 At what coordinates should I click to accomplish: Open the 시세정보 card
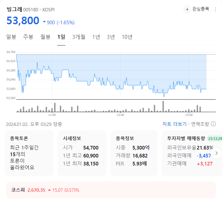click(82, 153)
